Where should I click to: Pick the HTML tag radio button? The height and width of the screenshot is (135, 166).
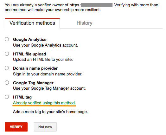coord(7,97)
